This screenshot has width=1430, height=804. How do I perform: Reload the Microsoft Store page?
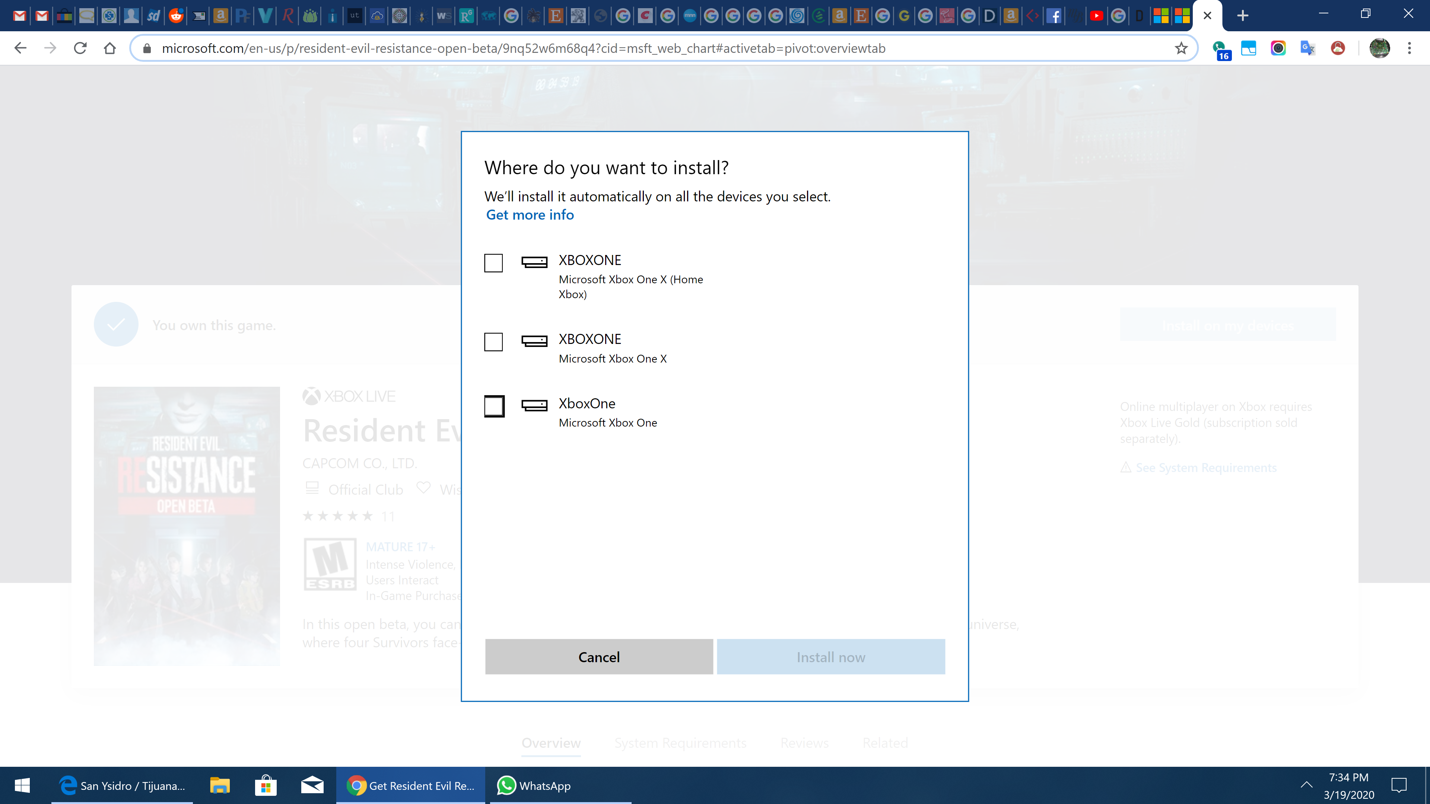coord(80,48)
